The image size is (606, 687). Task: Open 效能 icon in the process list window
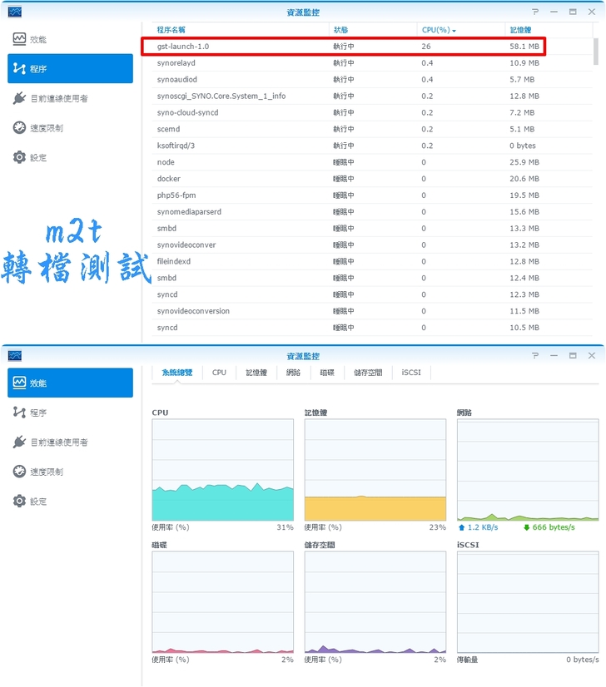20,40
